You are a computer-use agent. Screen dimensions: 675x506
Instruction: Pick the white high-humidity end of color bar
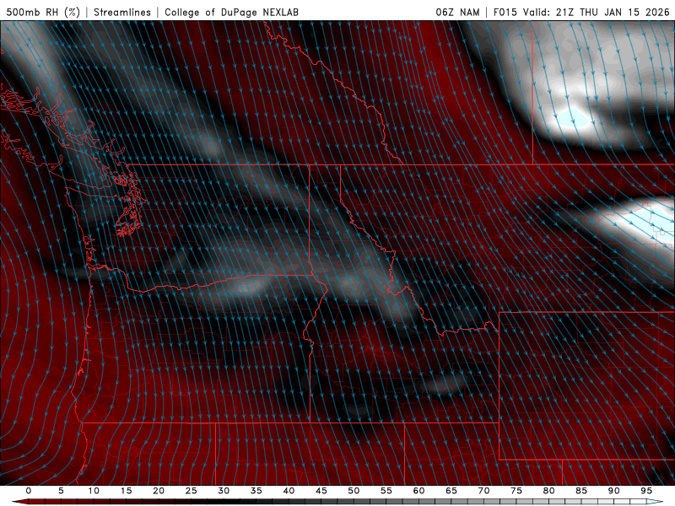click(655, 502)
